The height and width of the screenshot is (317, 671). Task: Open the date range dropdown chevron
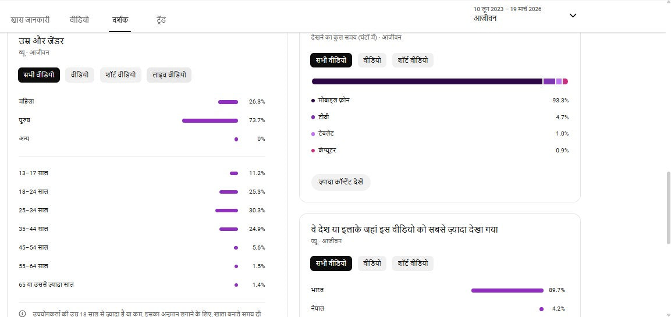point(573,16)
